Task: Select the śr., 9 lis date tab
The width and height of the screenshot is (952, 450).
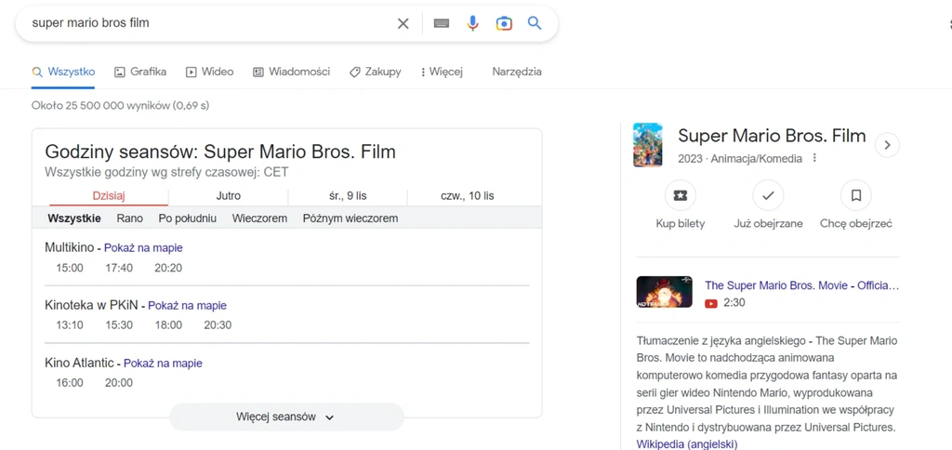Action: coord(348,196)
